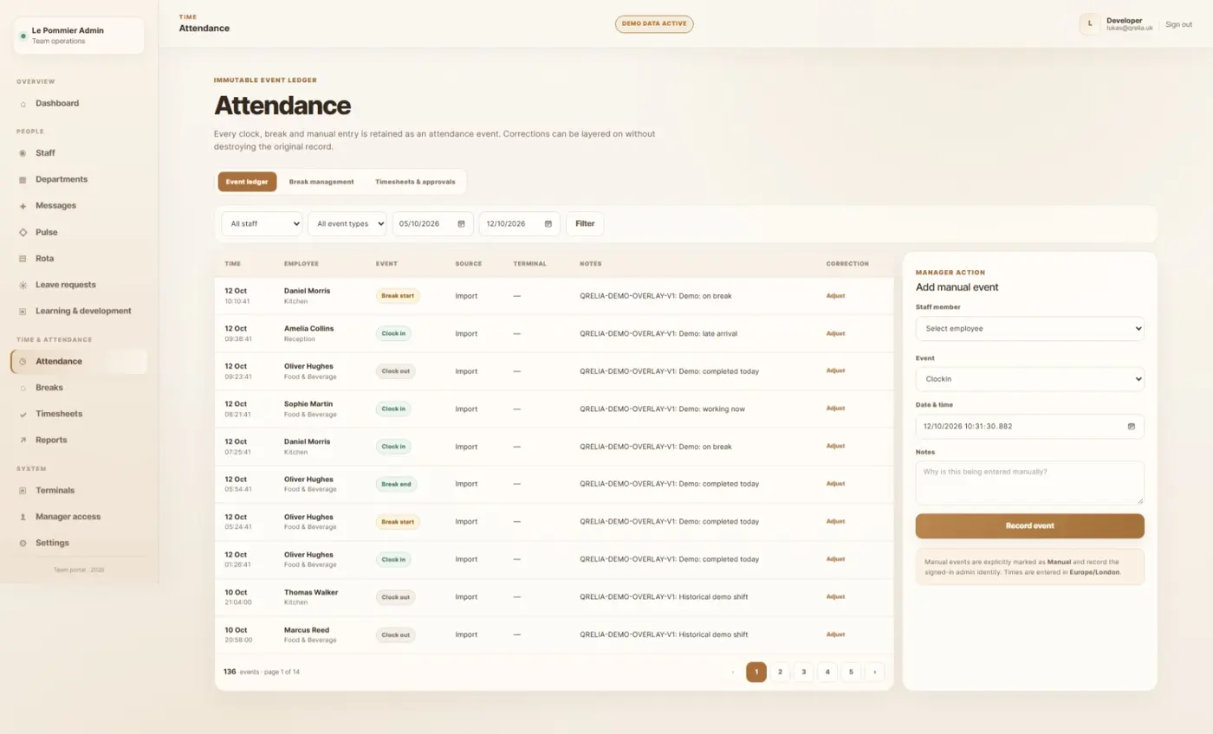Viewport: 1213px width, 734px height.
Task: Click the Filter button
Action: click(x=585, y=224)
